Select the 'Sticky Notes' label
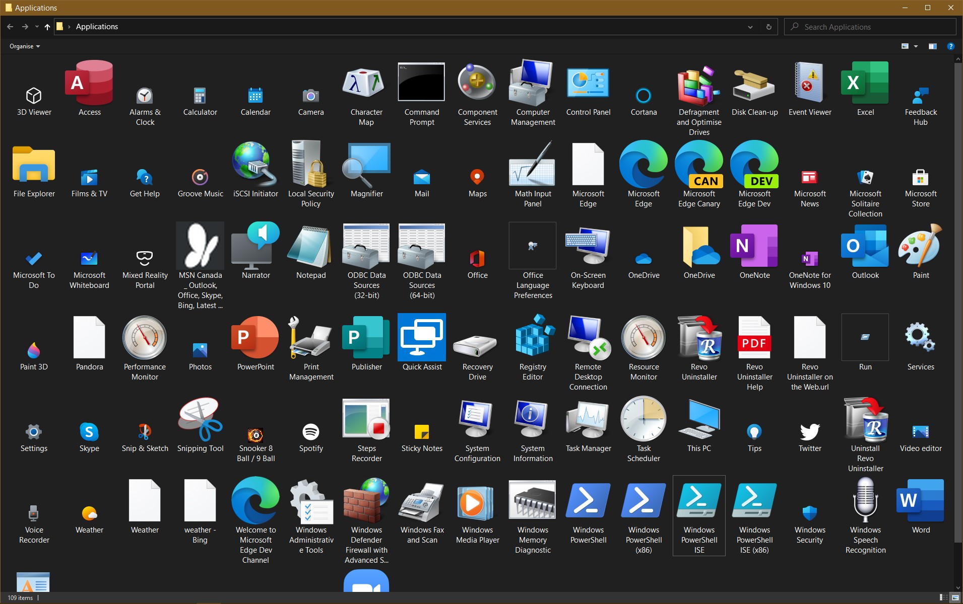 coord(422,448)
